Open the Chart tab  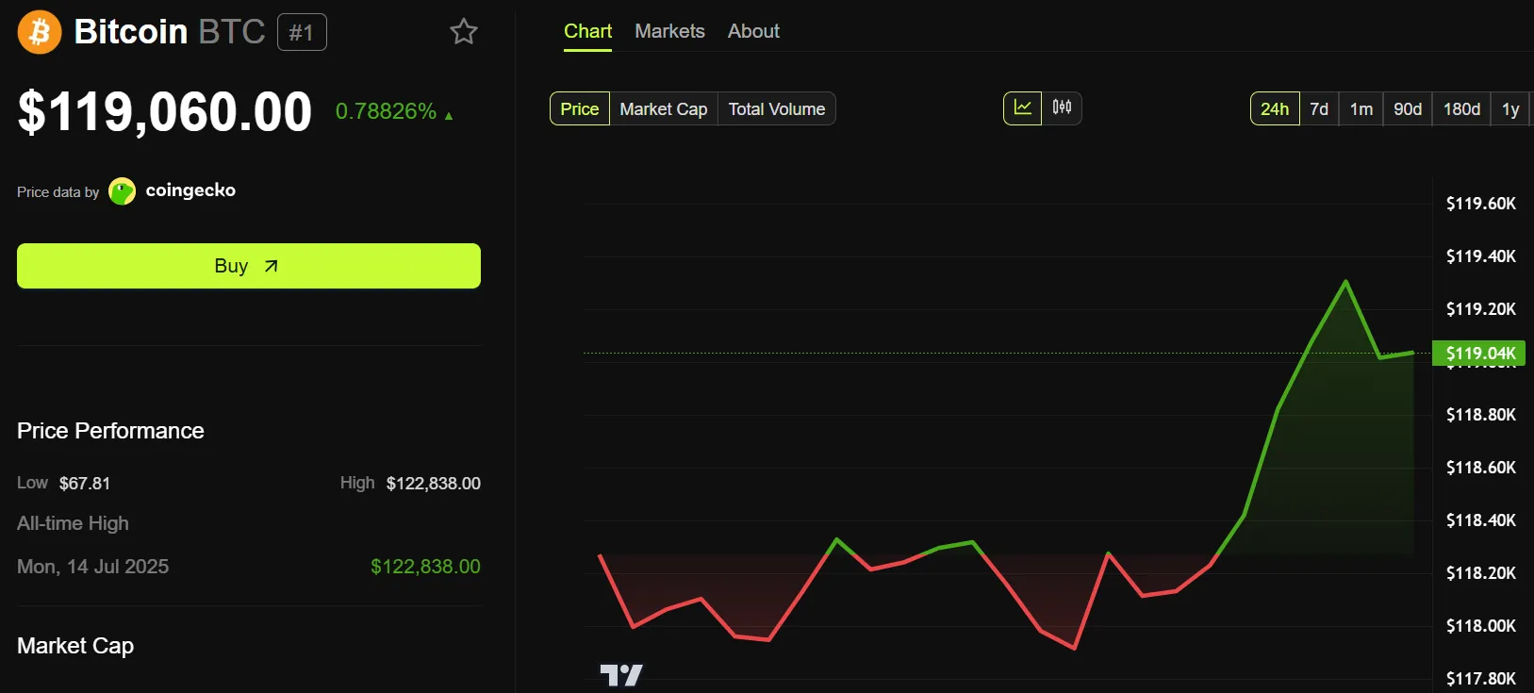click(x=587, y=31)
